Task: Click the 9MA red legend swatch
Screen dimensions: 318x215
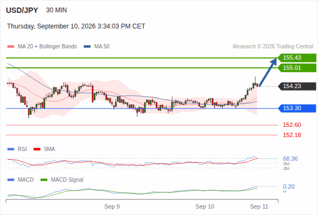Action: click(37, 149)
